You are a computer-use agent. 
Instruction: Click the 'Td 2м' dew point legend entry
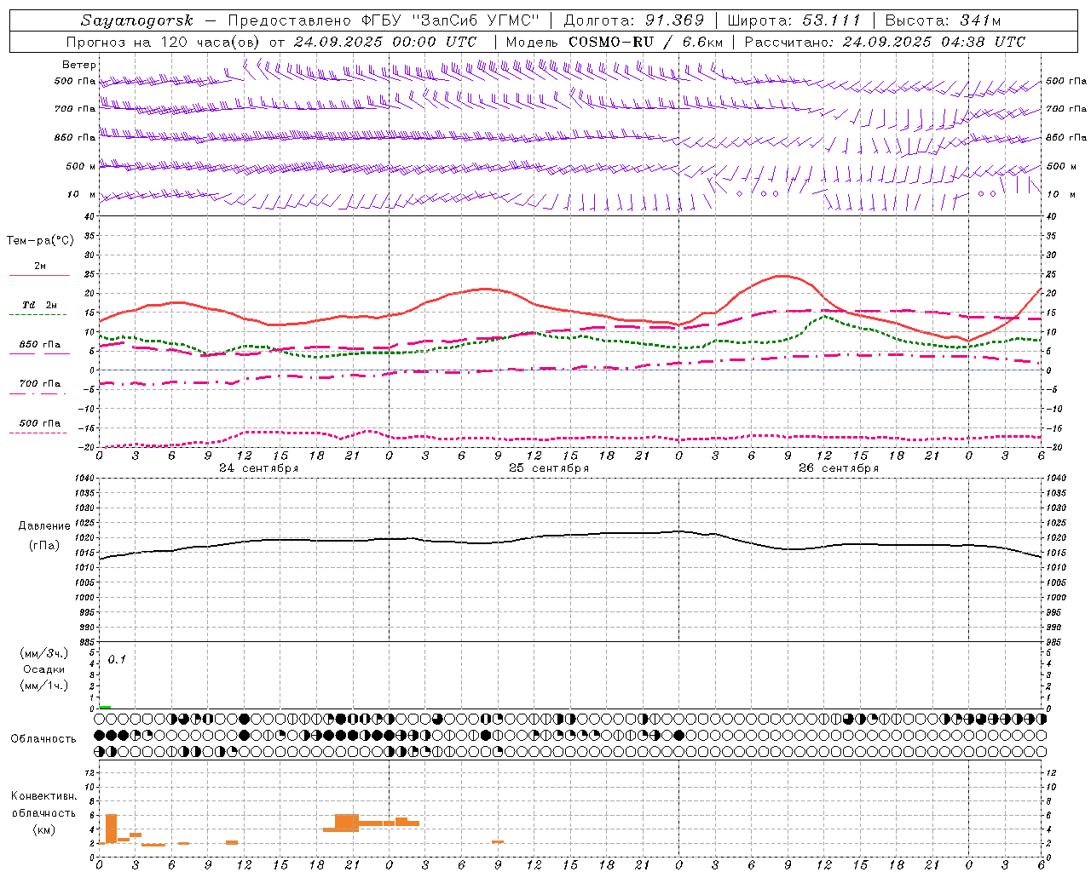(40, 305)
